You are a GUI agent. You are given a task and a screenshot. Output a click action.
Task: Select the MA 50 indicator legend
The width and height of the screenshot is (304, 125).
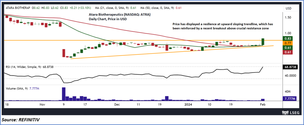tap(161, 8)
